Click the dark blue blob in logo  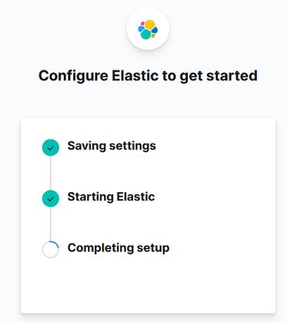[155, 30]
